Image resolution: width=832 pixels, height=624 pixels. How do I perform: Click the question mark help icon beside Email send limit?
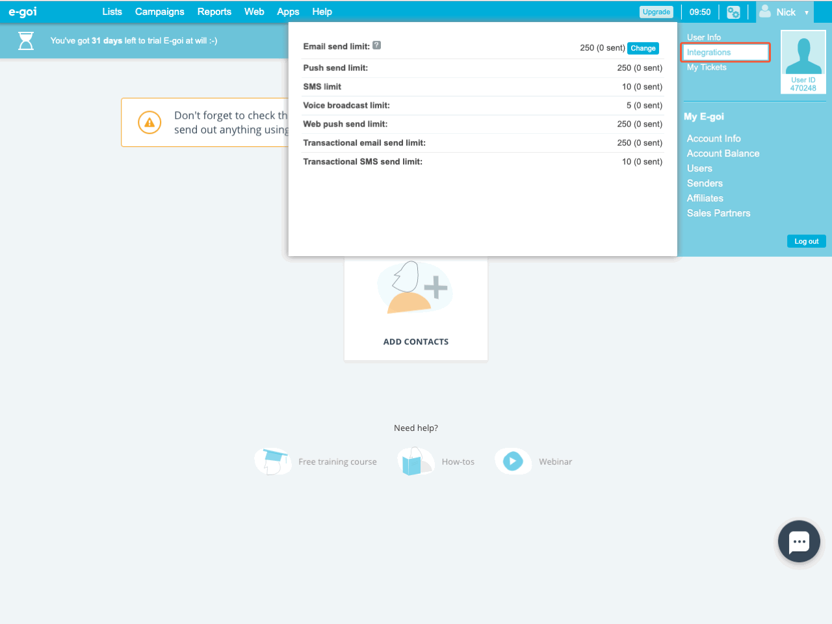pyautogui.click(x=376, y=45)
